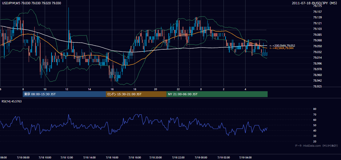Click RSI scale label 40
This screenshot has height=160, width=341.
[315, 131]
